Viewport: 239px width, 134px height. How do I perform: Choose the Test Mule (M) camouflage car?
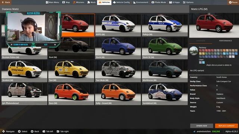click(x=118, y=71)
